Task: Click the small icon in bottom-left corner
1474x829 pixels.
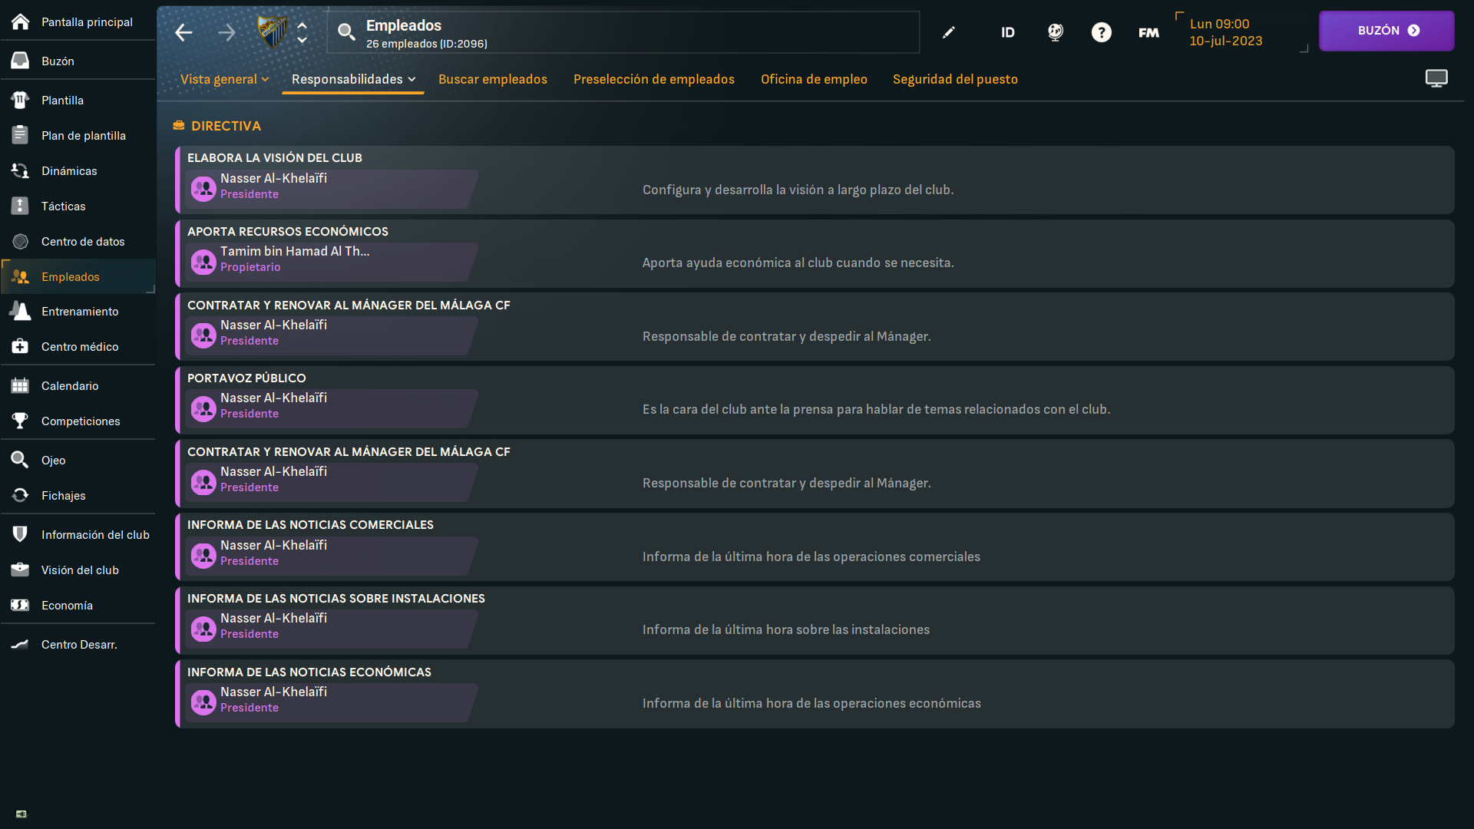Action: pos(21,814)
